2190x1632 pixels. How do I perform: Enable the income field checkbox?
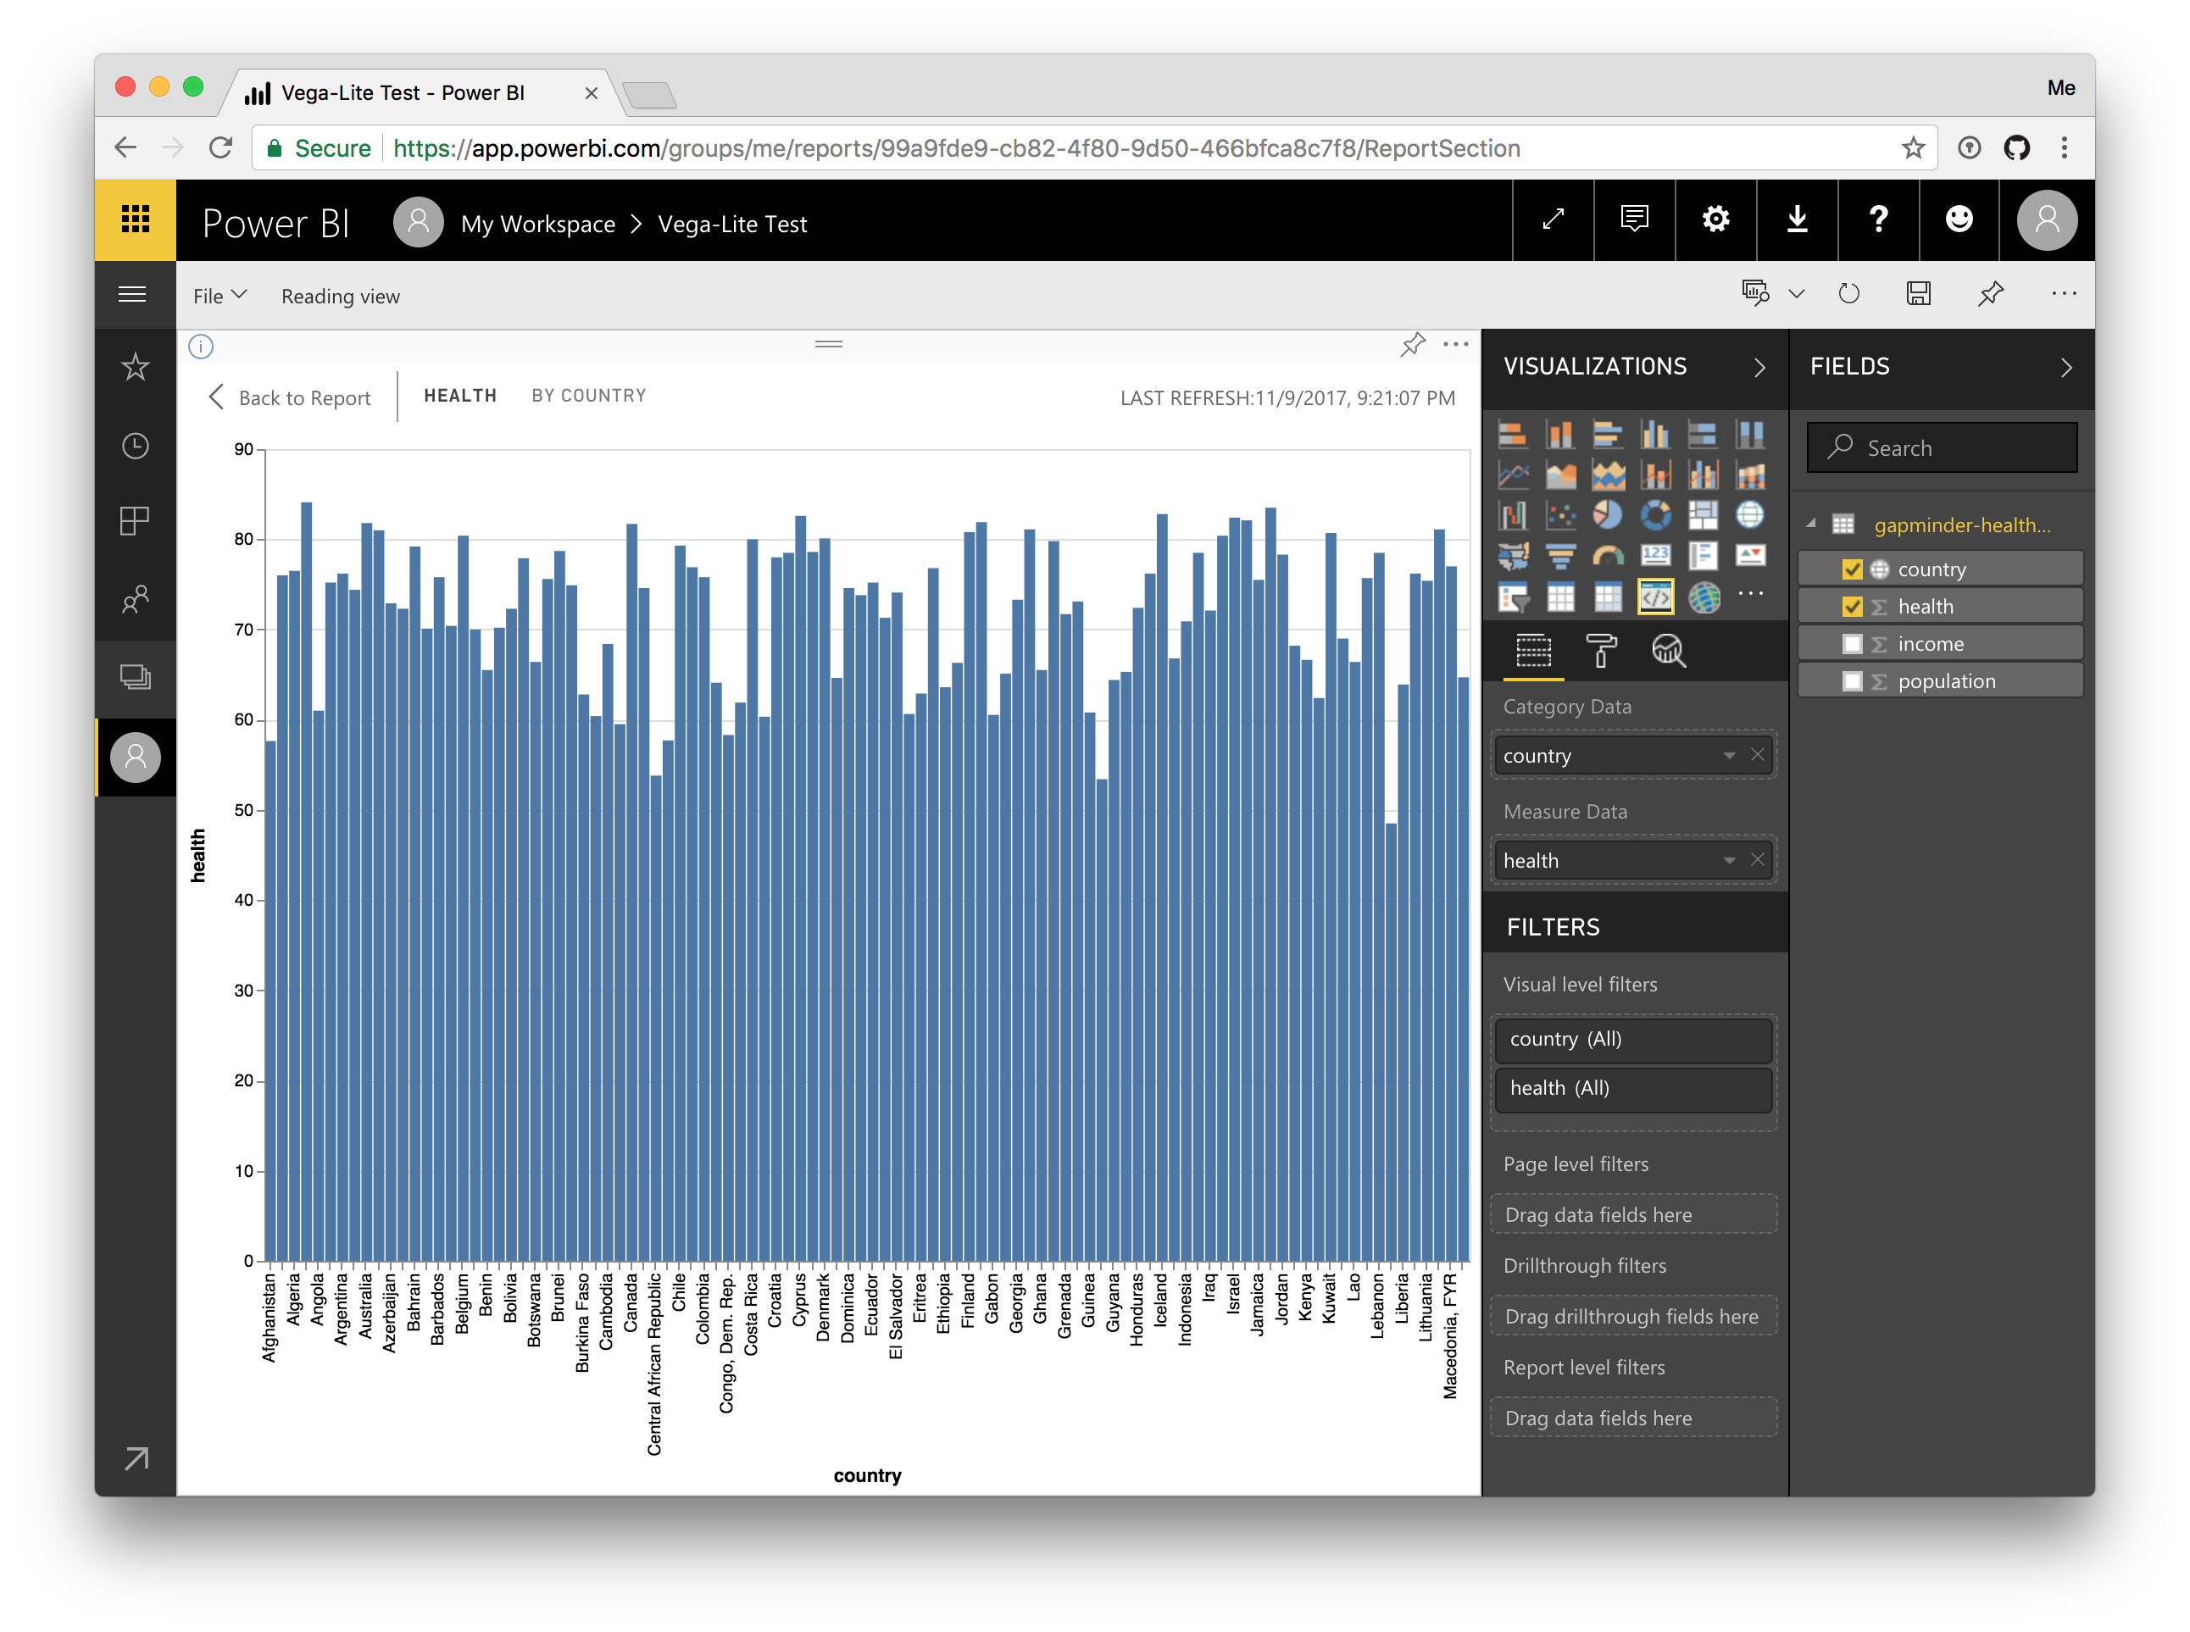pyautogui.click(x=1852, y=644)
